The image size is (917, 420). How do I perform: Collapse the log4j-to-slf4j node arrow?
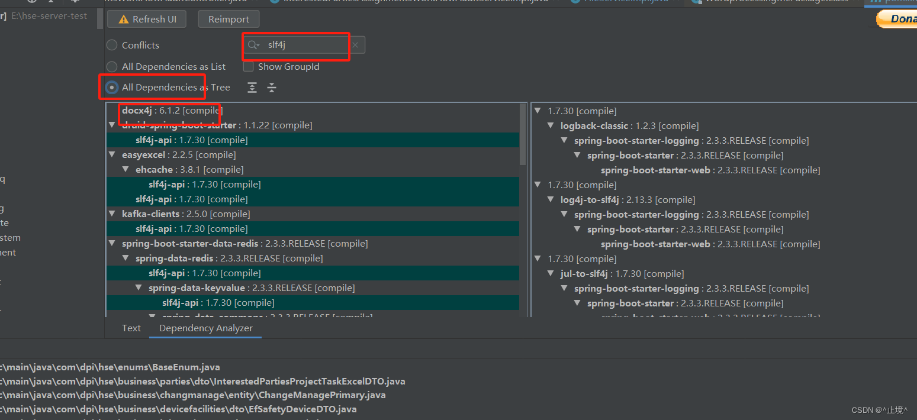pyautogui.click(x=551, y=199)
